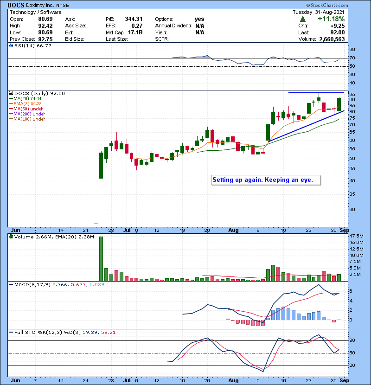The height and width of the screenshot is (385, 371).
Task: Click the 'Setting up again. Keeping an eye.' annotation
Action: (x=266, y=180)
